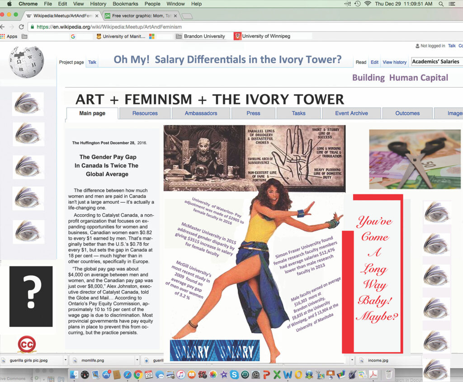463x382 pixels.
Task: Open iBooks from the Dock
Action: 192,375
